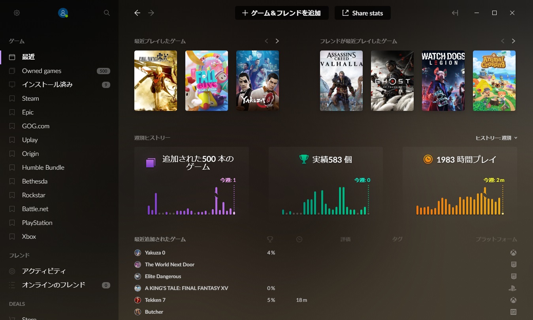The image size is (533, 320).
Task: Open Elite Dangerous in recently added list
Action: pos(163,276)
